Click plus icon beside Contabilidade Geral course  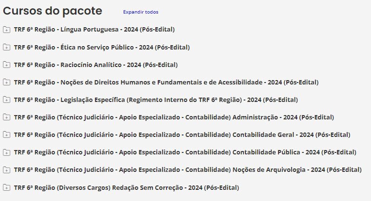tap(6, 134)
